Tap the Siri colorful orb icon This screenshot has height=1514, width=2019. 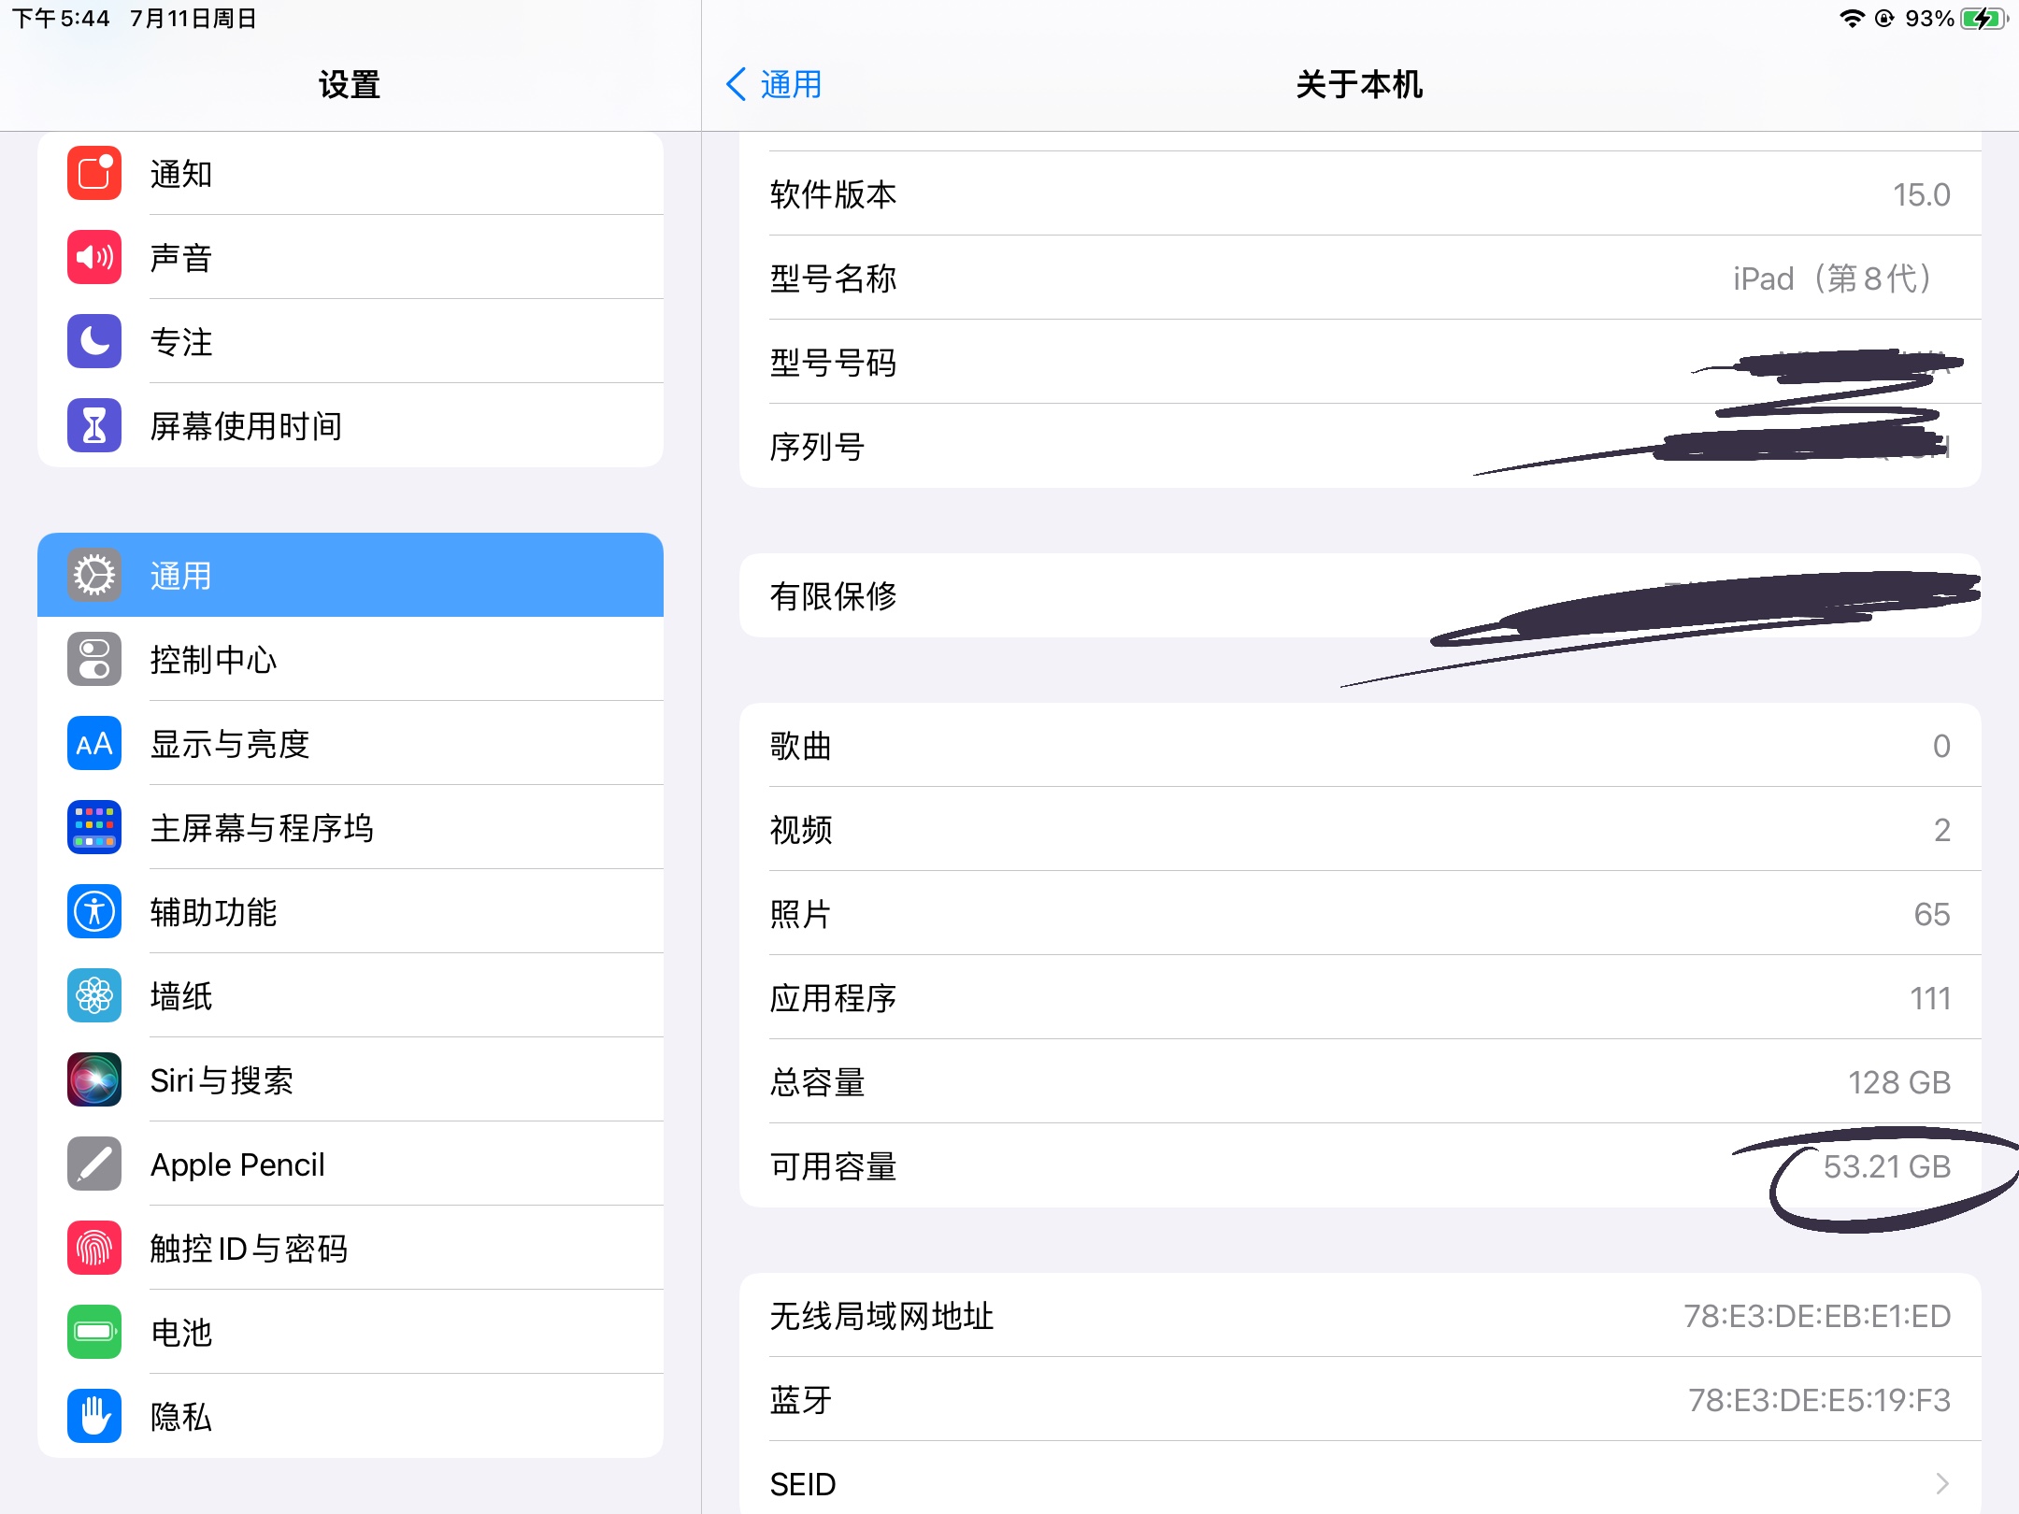(94, 1080)
